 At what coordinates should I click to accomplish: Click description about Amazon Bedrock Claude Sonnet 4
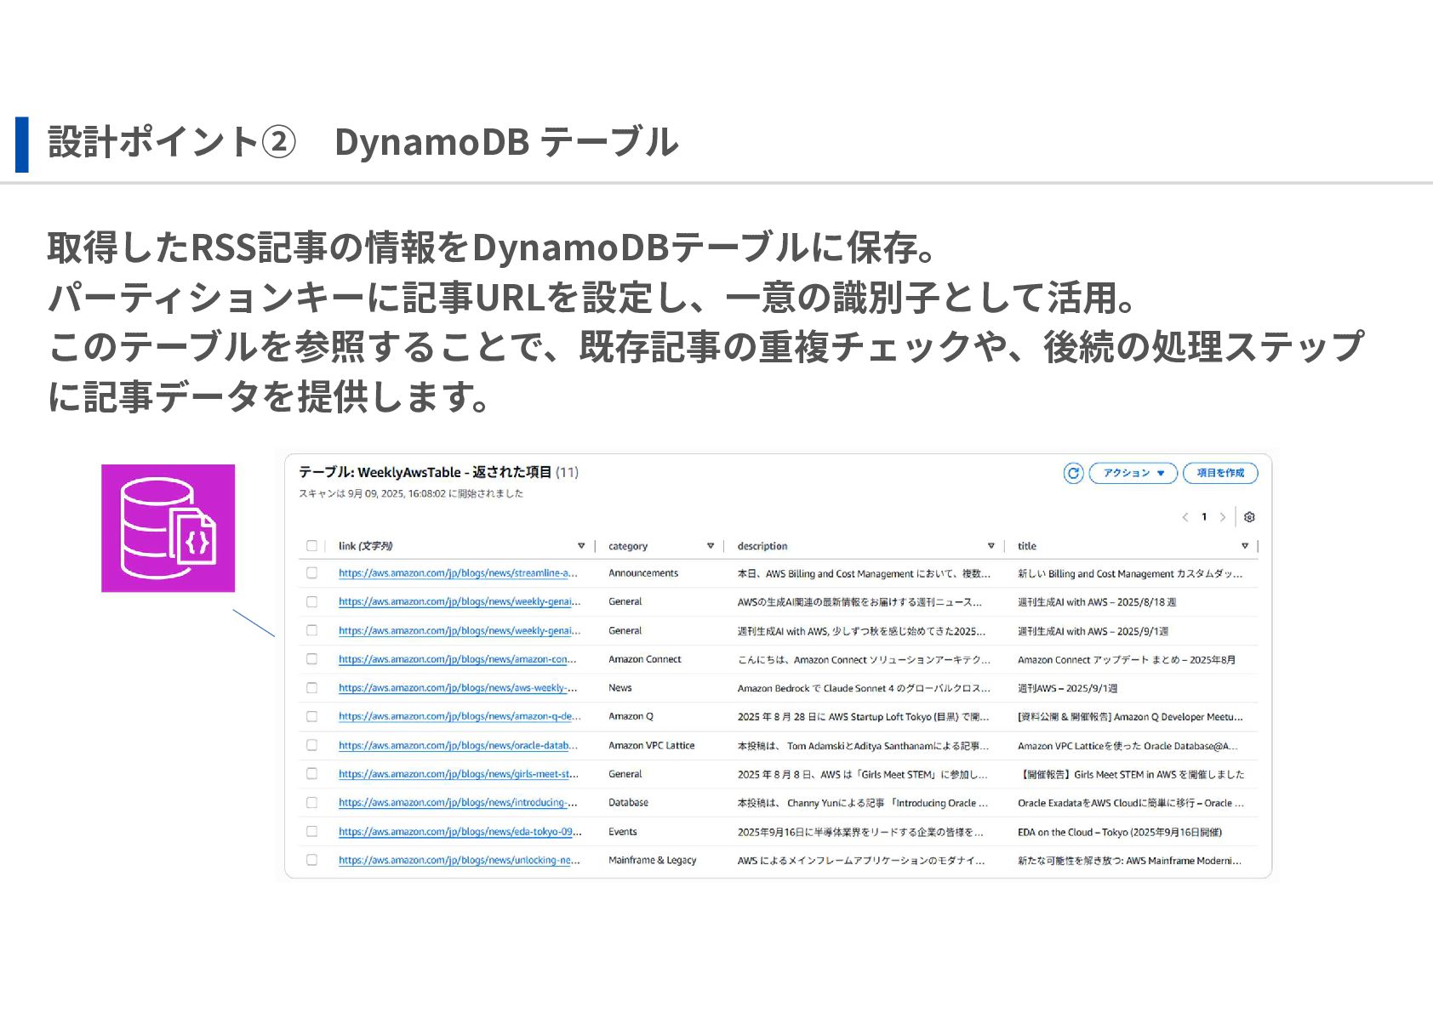(x=864, y=688)
